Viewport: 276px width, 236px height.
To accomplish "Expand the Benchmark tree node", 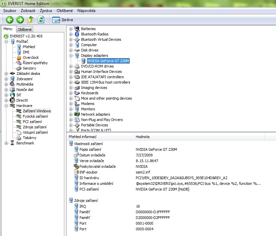I will (x=6, y=143).
